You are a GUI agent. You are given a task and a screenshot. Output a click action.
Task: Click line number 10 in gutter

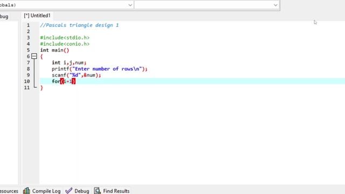pos(27,81)
